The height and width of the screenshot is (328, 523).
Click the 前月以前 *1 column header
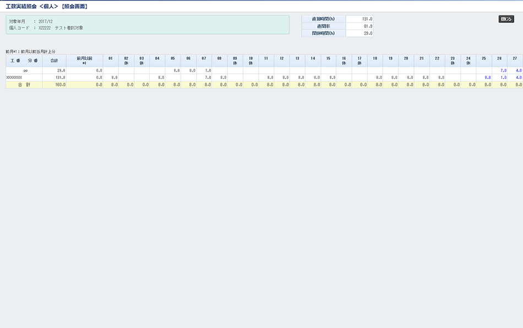84,61
